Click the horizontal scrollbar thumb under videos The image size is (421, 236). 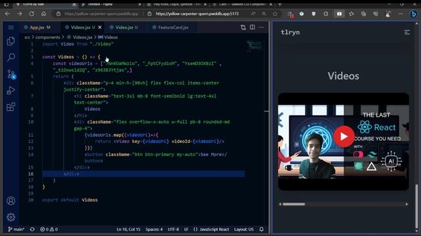pyautogui.click(x=294, y=204)
